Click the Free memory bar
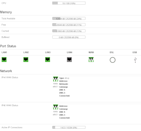This screenshot has width=141, height=131. [x=69, y=25]
